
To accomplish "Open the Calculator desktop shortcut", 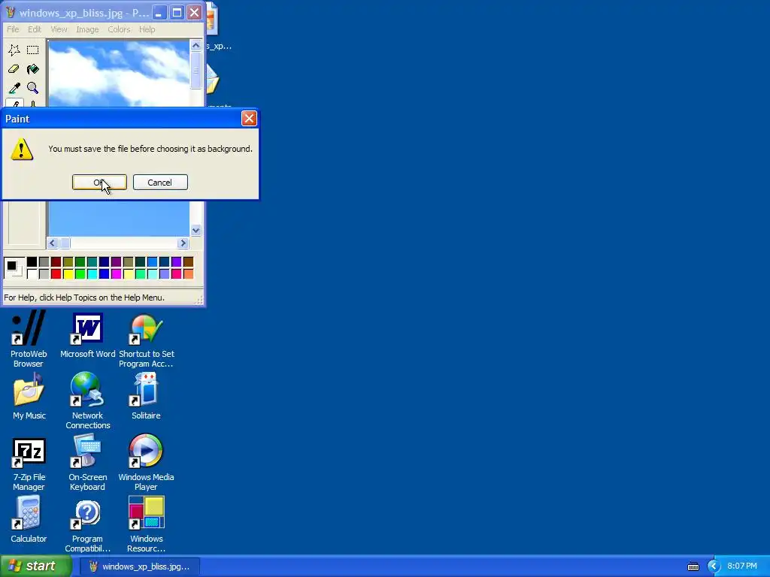I will [x=29, y=519].
